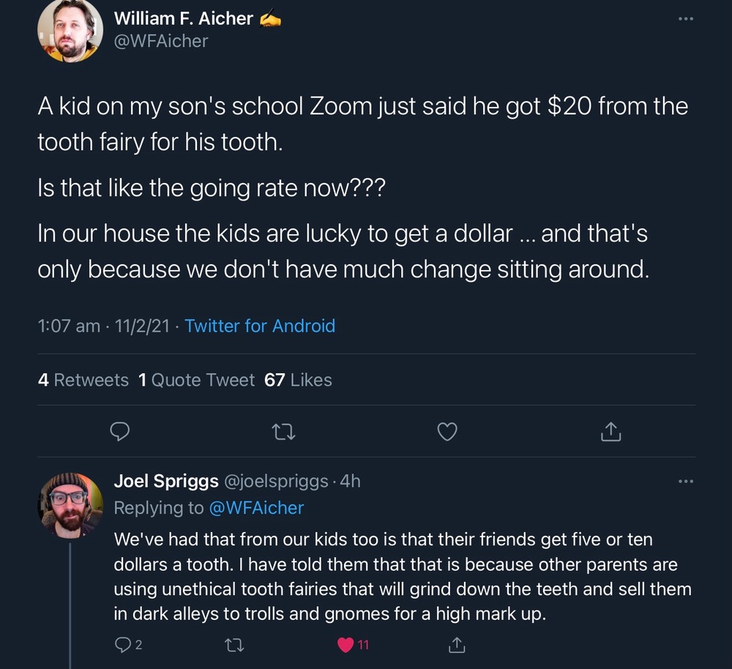View the 4 Retweets list
The width and height of the screenshot is (732, 669).
click(x=83, y=380)
